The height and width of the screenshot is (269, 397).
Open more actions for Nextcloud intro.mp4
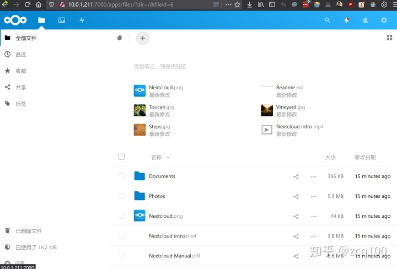click(314, 236)
